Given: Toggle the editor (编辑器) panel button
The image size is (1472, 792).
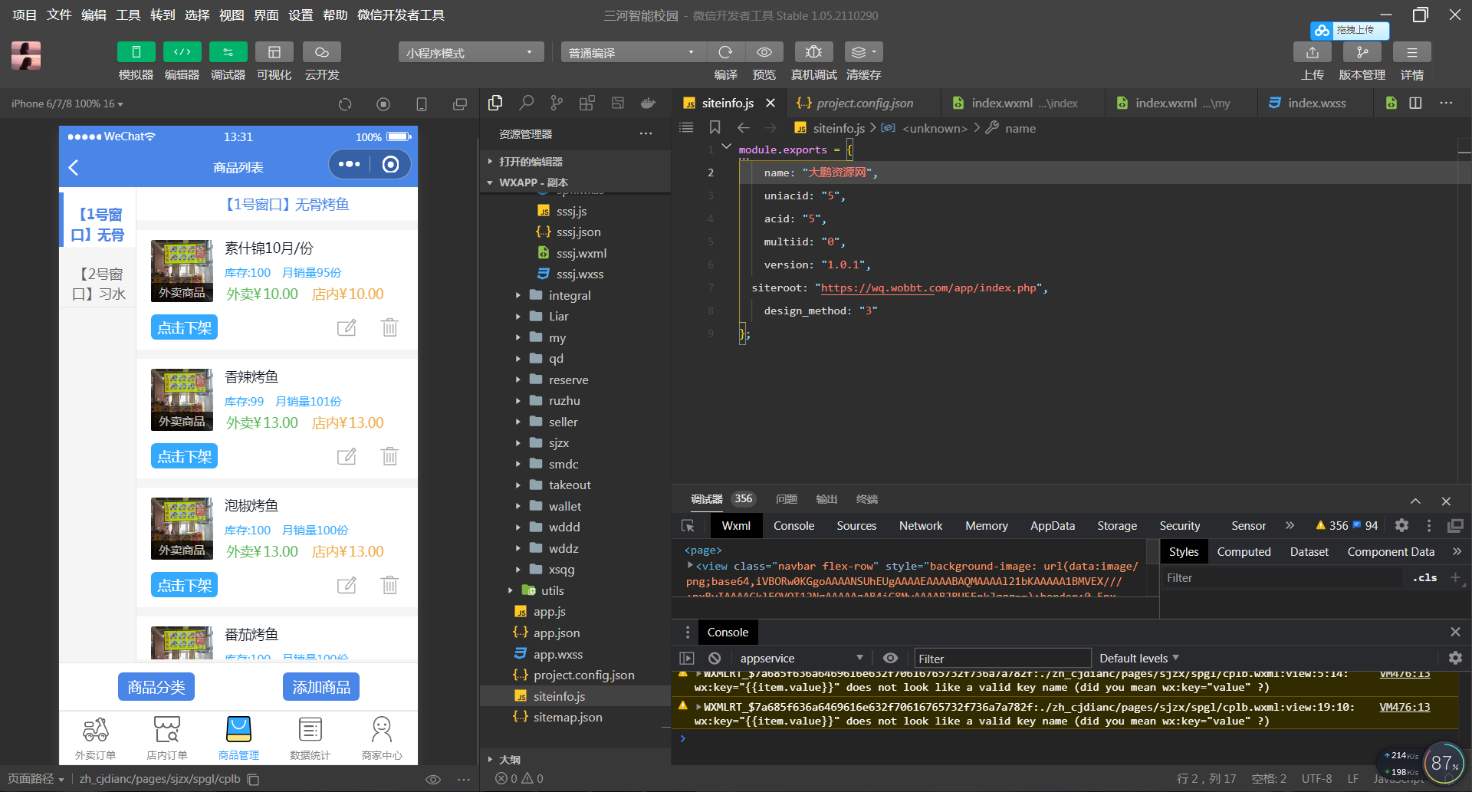Looking at the screenshot, I should pos(182,52).
